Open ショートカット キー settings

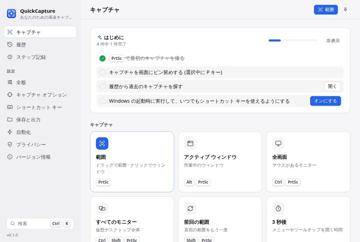click(x=40, y=107)
